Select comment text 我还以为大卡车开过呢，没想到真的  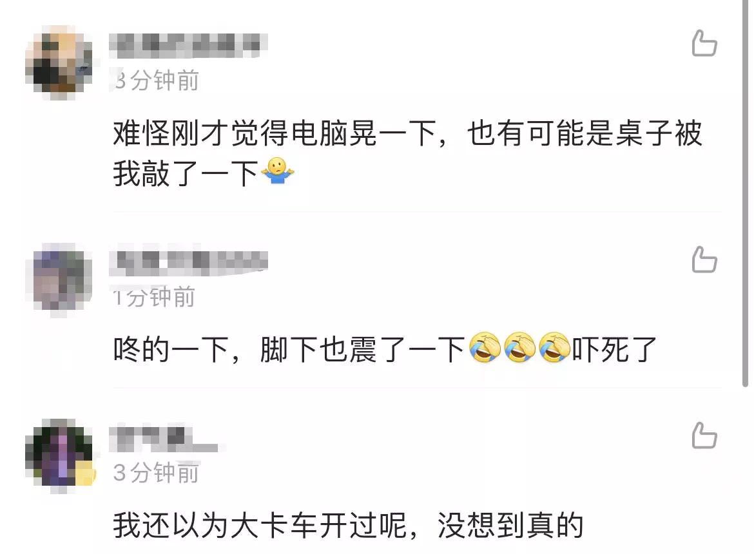tap(348, 525)
